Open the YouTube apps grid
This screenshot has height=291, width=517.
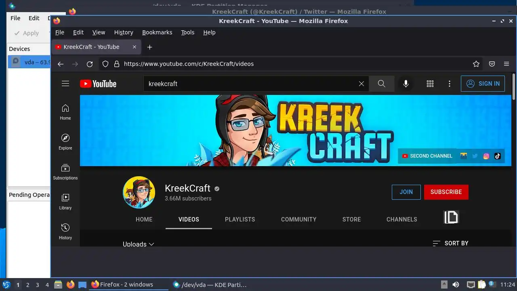tap(430, 84)
